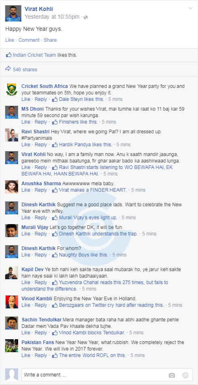Like Kapil Dev's comment
The width and height of the screenshot is (198, 385).
pyautogui.click(x=26, y=282)
